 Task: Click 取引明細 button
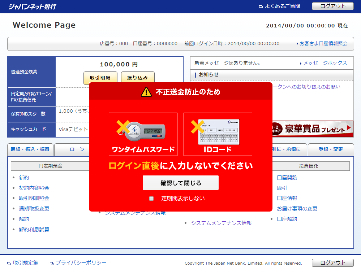point(100,78)
